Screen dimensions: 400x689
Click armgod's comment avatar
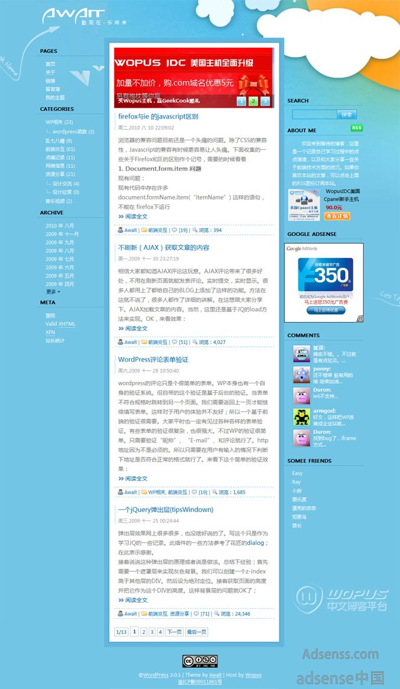[301, 417]
